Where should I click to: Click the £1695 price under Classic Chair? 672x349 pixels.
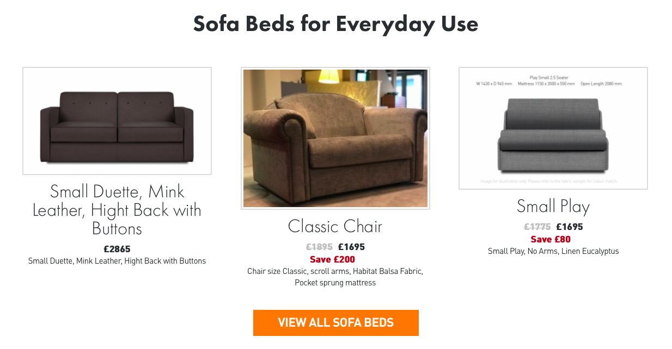click(x=351, y=246)
